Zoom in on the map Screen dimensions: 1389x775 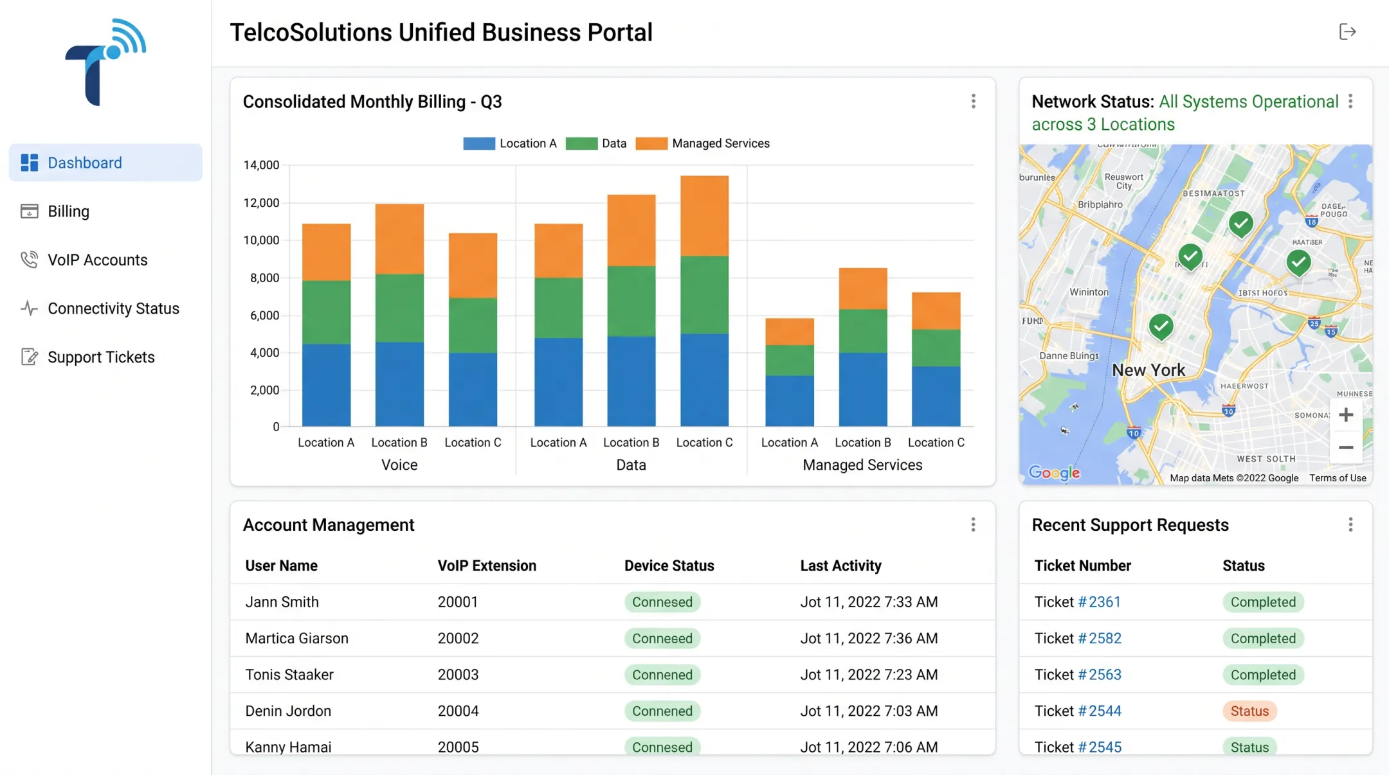click(1346, 415)
